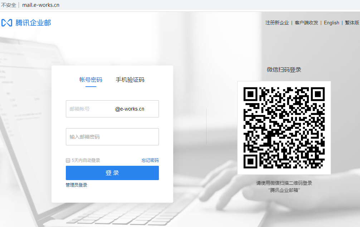This screenshot has height=227, width=360.
Task: Open the 管理员登录 admin login link
Action: pyautogui.click(x=76, y=185)
